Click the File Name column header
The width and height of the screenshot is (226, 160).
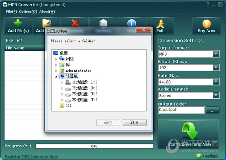tap(24, 48)
